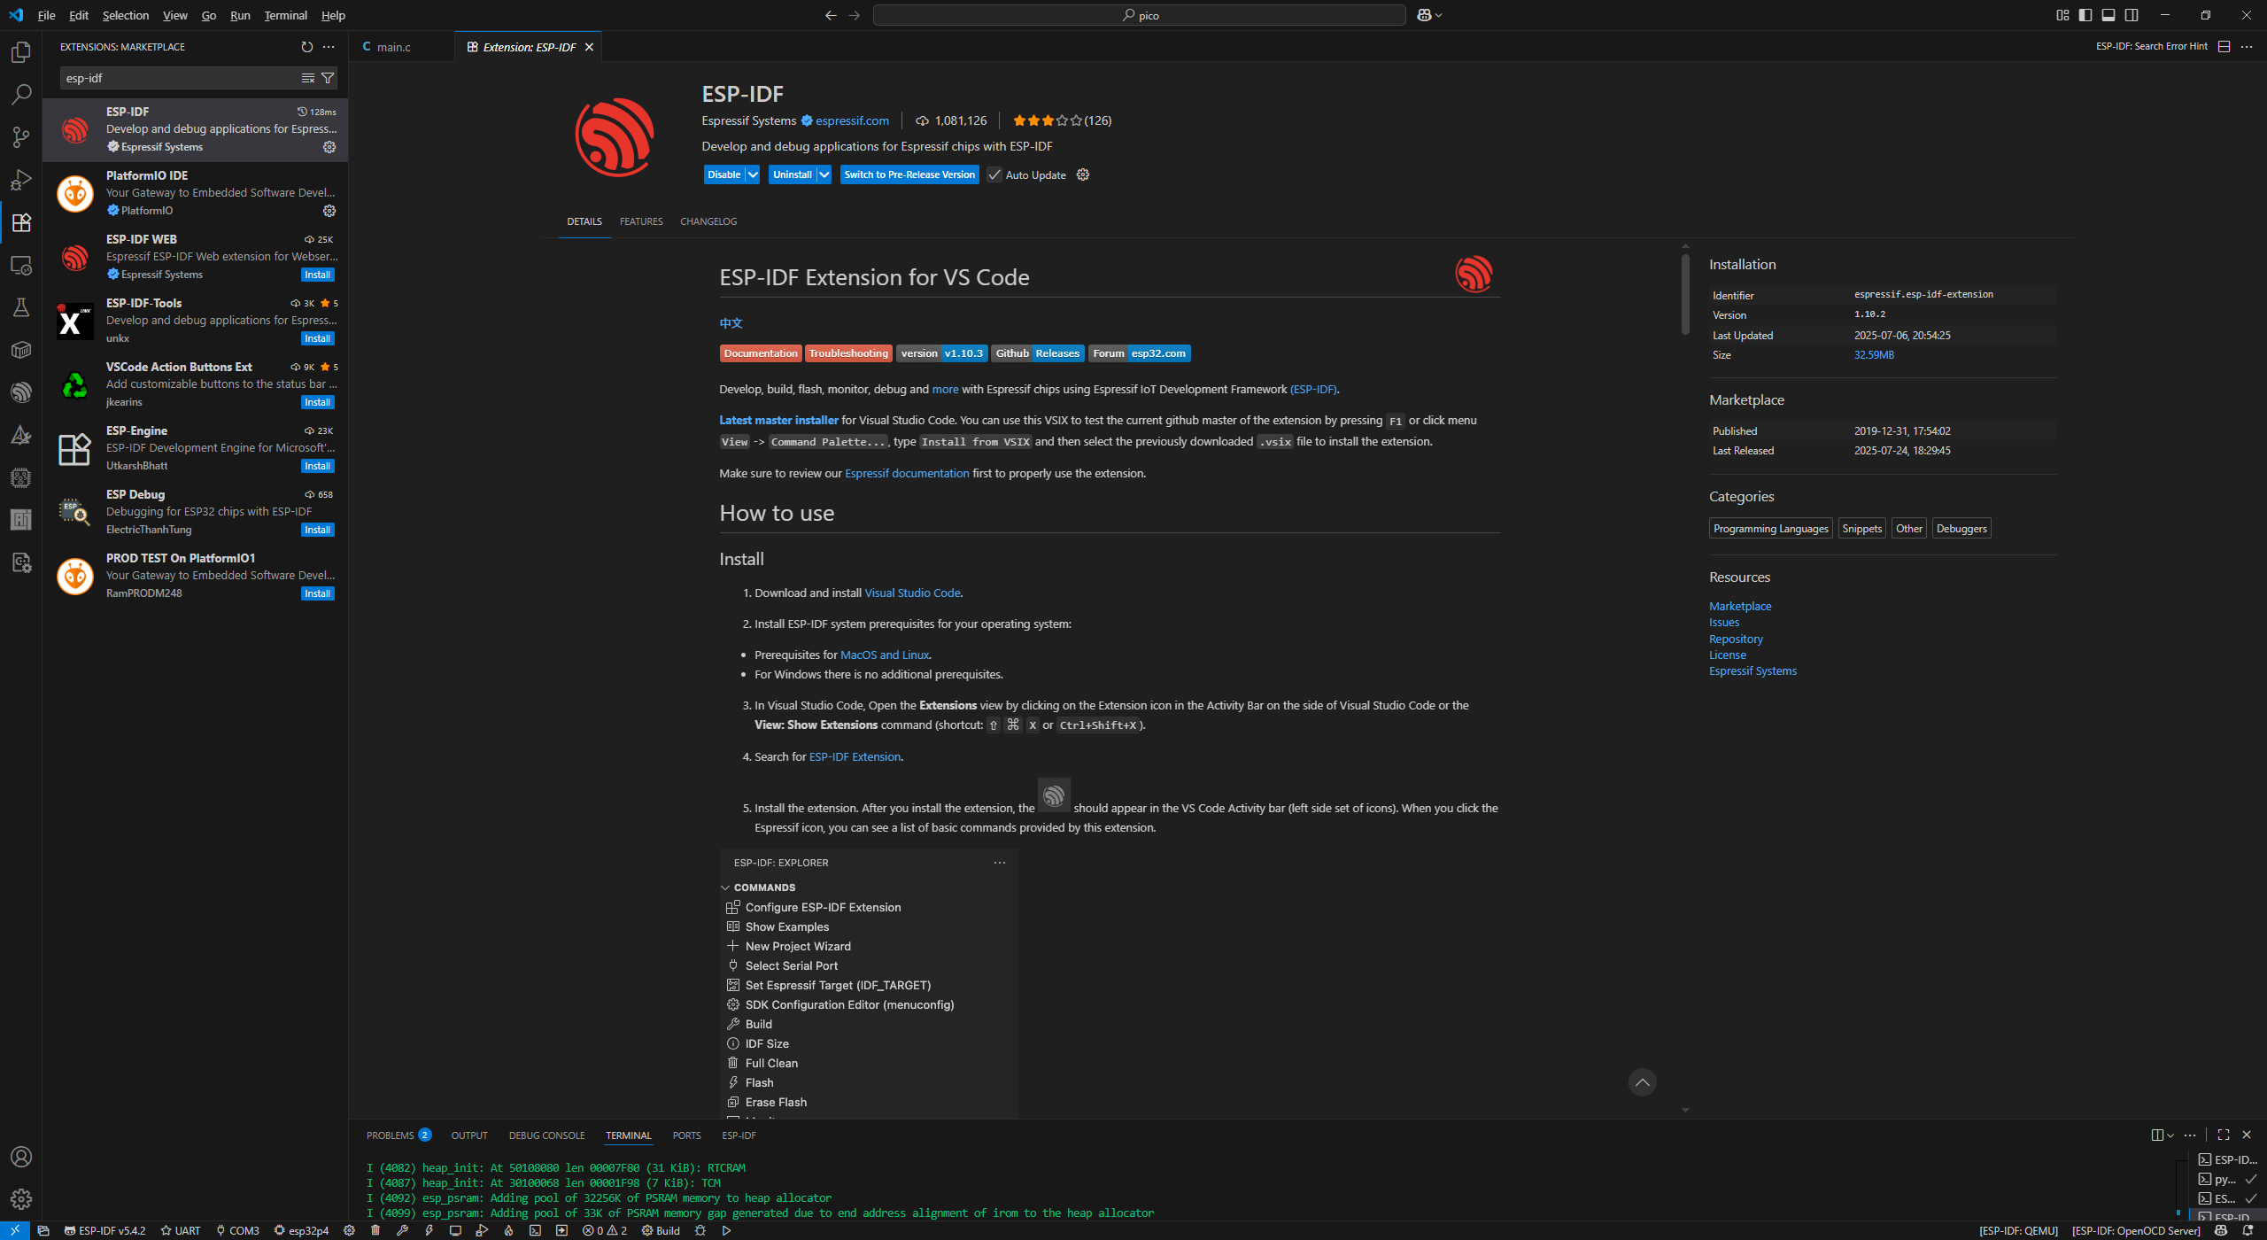Click the esp-idf extension search field
The image size is (2267, 1240).
177,78
